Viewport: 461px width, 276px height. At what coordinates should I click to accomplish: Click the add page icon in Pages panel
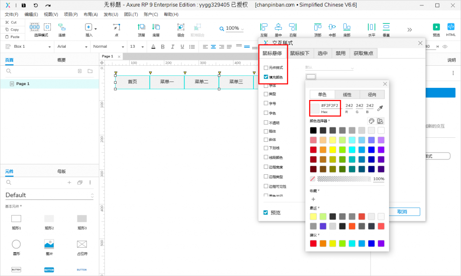[x=80, y=71]
